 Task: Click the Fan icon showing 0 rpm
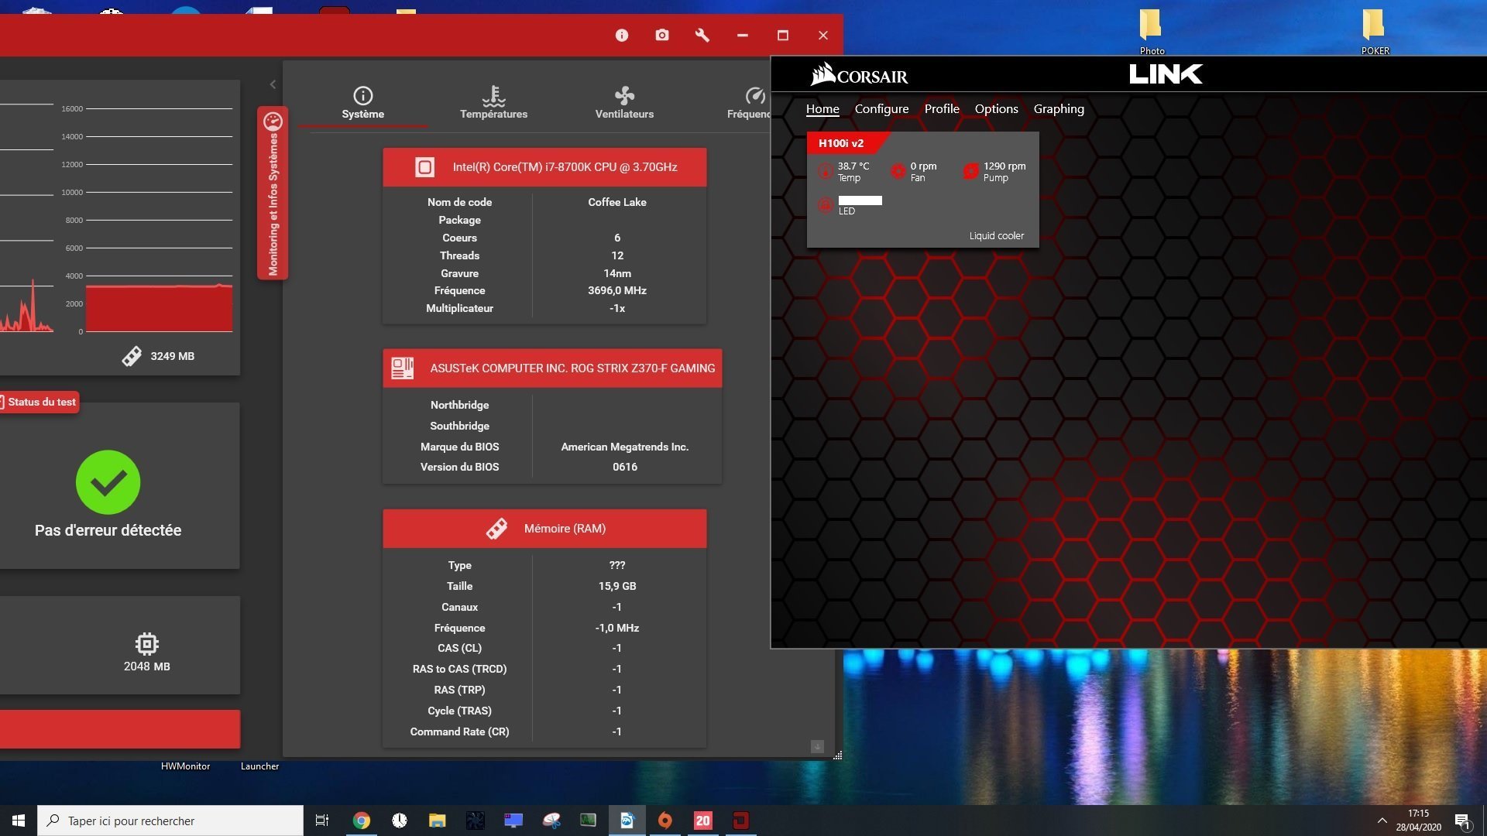click(x=898, y=171)
